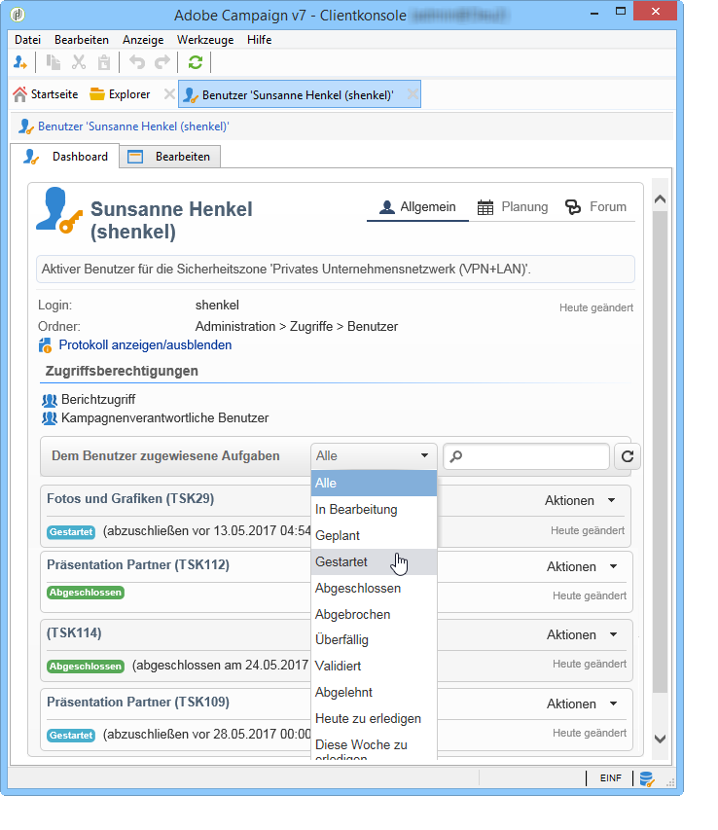The width and height of the screenshot is (718, 830).
Task: Click the breadcrumb user icon
Action: click(x=26, y=126)
